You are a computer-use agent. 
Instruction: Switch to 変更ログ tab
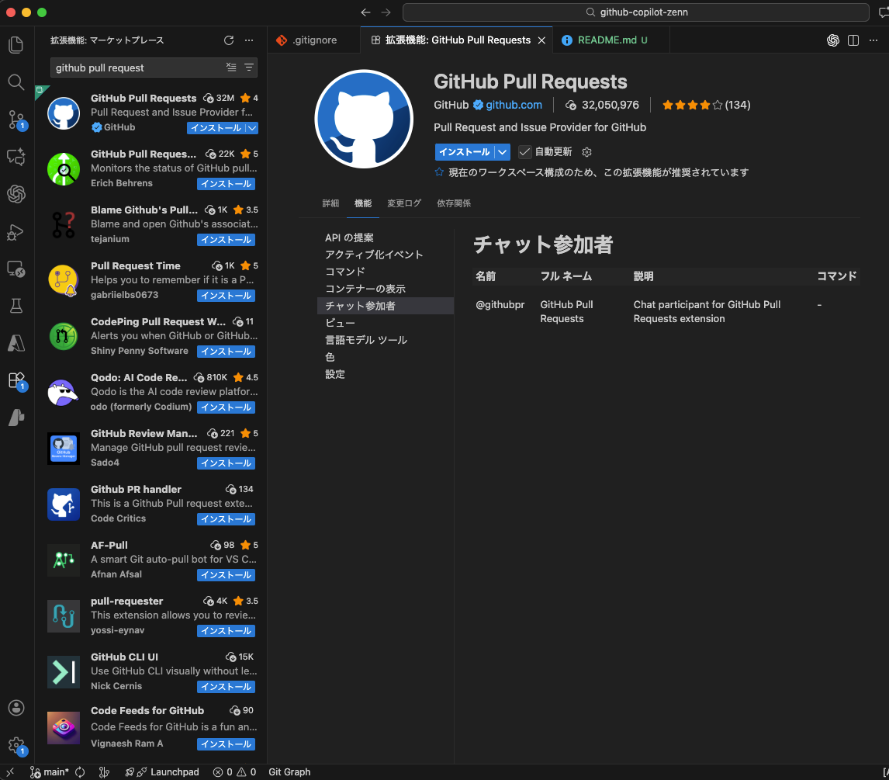(403, 203)
